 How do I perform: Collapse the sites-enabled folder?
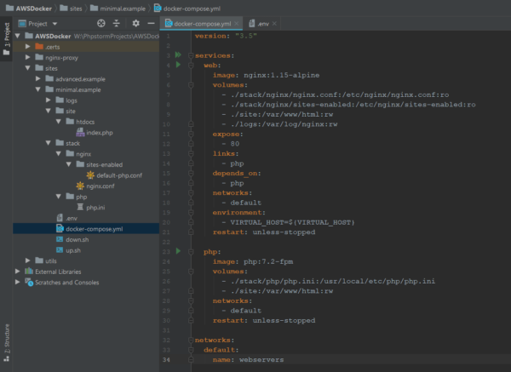pyautogui.click(x=68, y=164)
